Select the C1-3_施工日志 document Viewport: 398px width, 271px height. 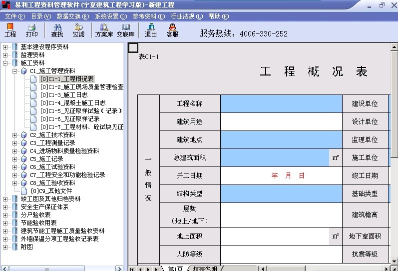pyautogui.click(x=63, y=95)
